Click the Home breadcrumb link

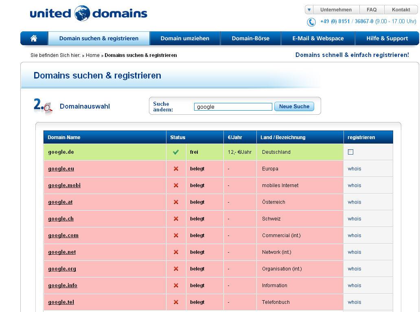tap(93, 55)
